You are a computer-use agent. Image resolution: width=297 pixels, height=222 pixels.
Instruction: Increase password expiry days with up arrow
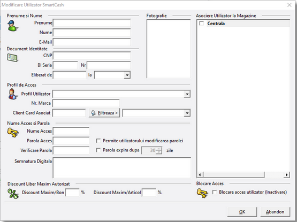point(159,149)
